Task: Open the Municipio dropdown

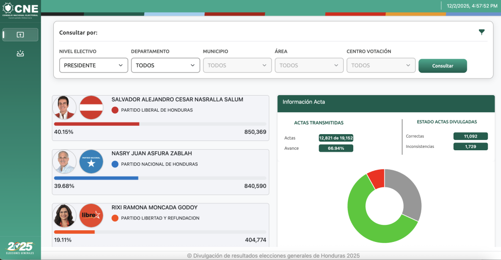Action: click(237, 65)
